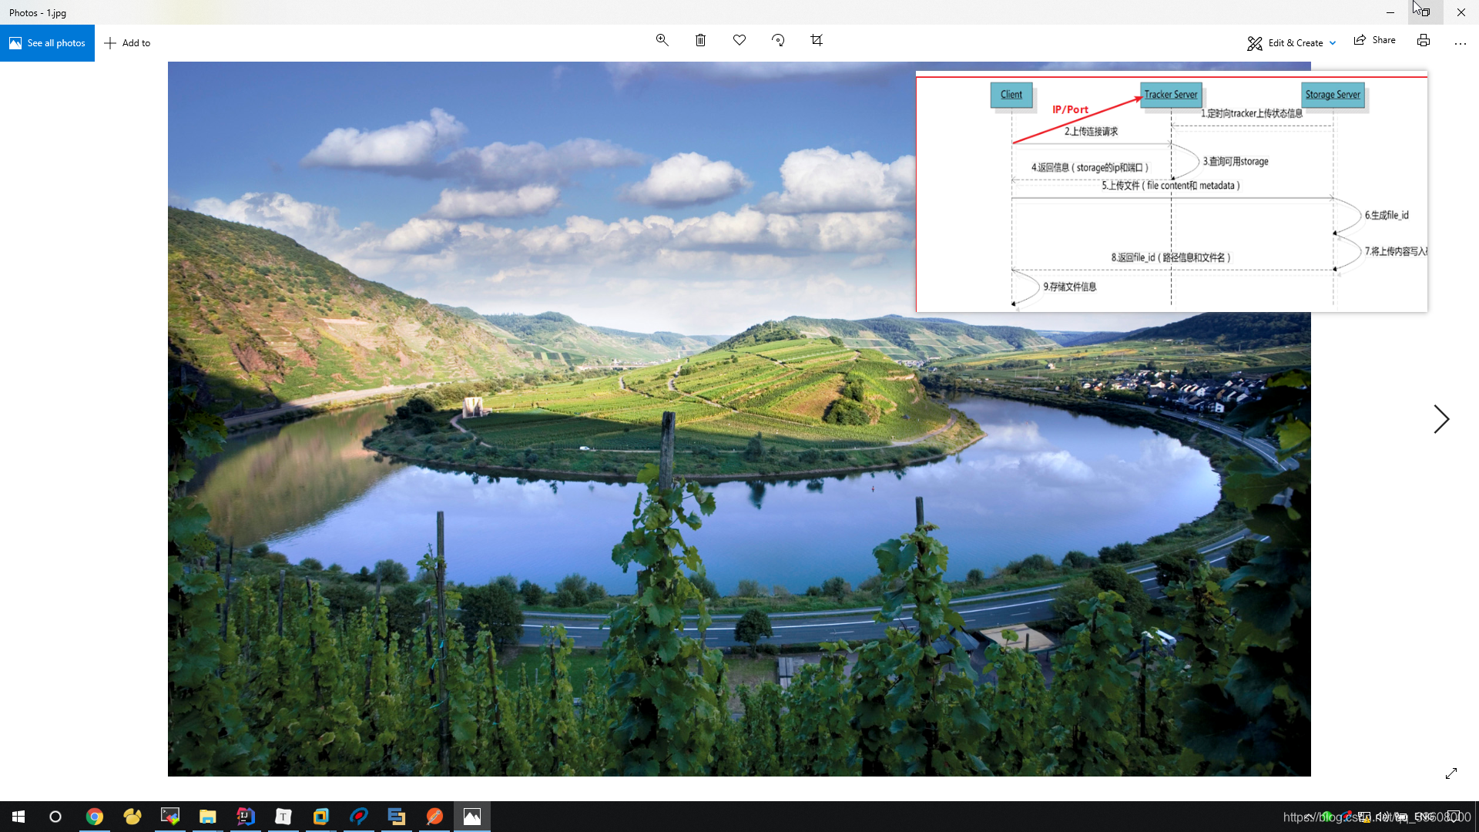Toggle the favorite heart icon

coord(739,41)
